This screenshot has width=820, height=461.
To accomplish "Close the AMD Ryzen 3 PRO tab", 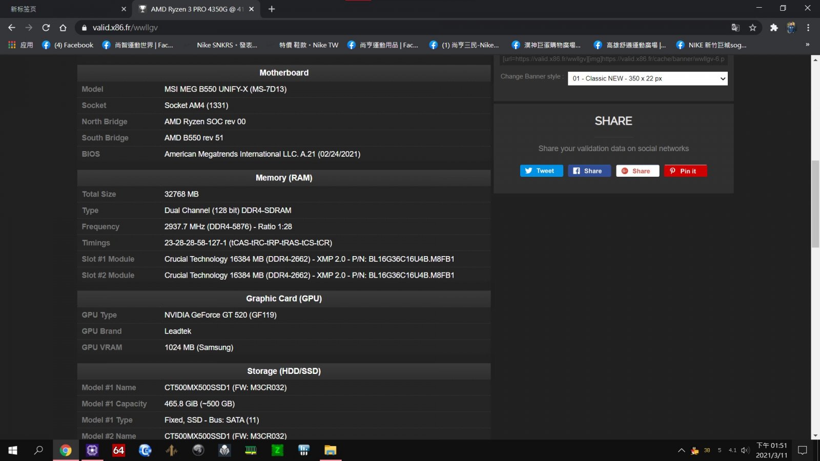I will pyautogui.click(x=251, y=9).
